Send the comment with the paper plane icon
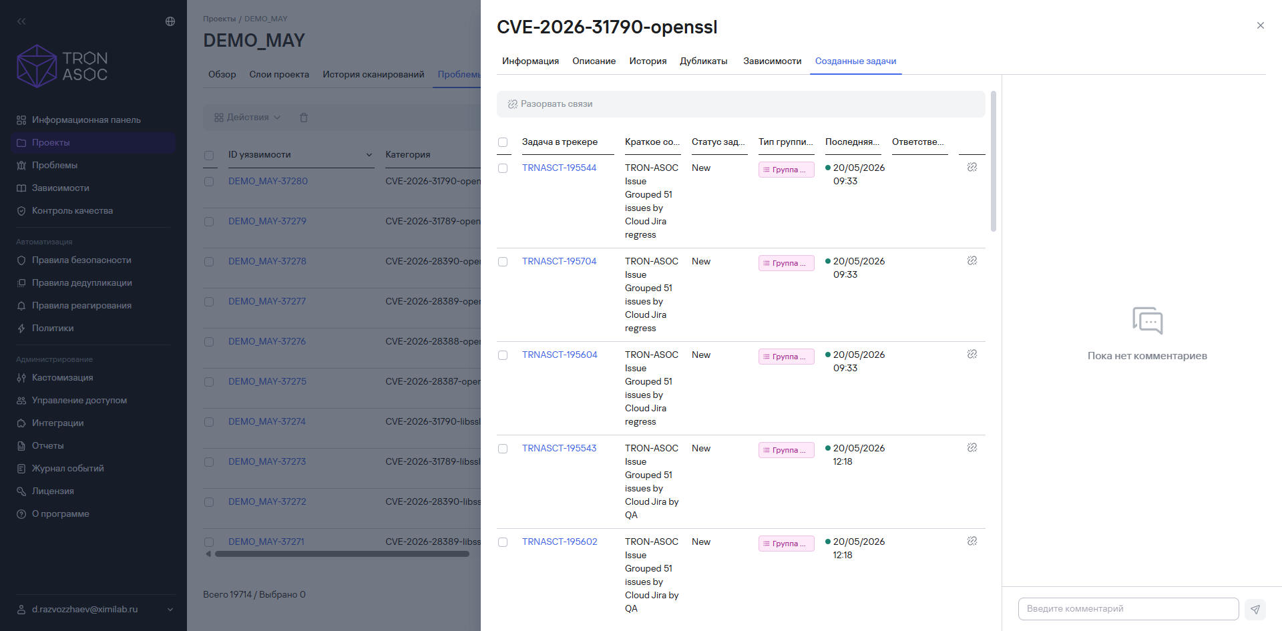 tap(1255, 609)
